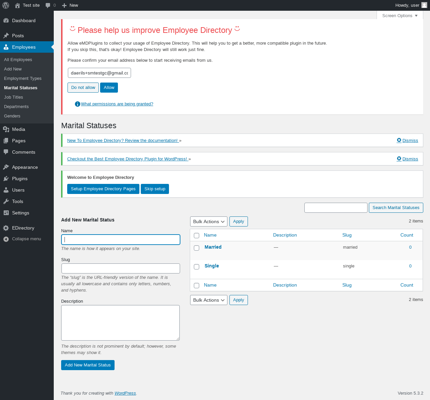
Task: Open All Employees submenu item
Action: 18,60
